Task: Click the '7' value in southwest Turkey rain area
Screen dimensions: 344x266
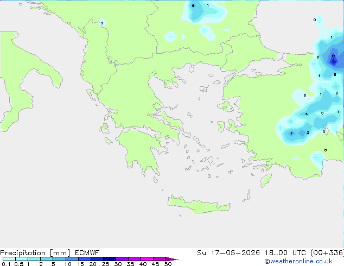Action: coord(291,134)
